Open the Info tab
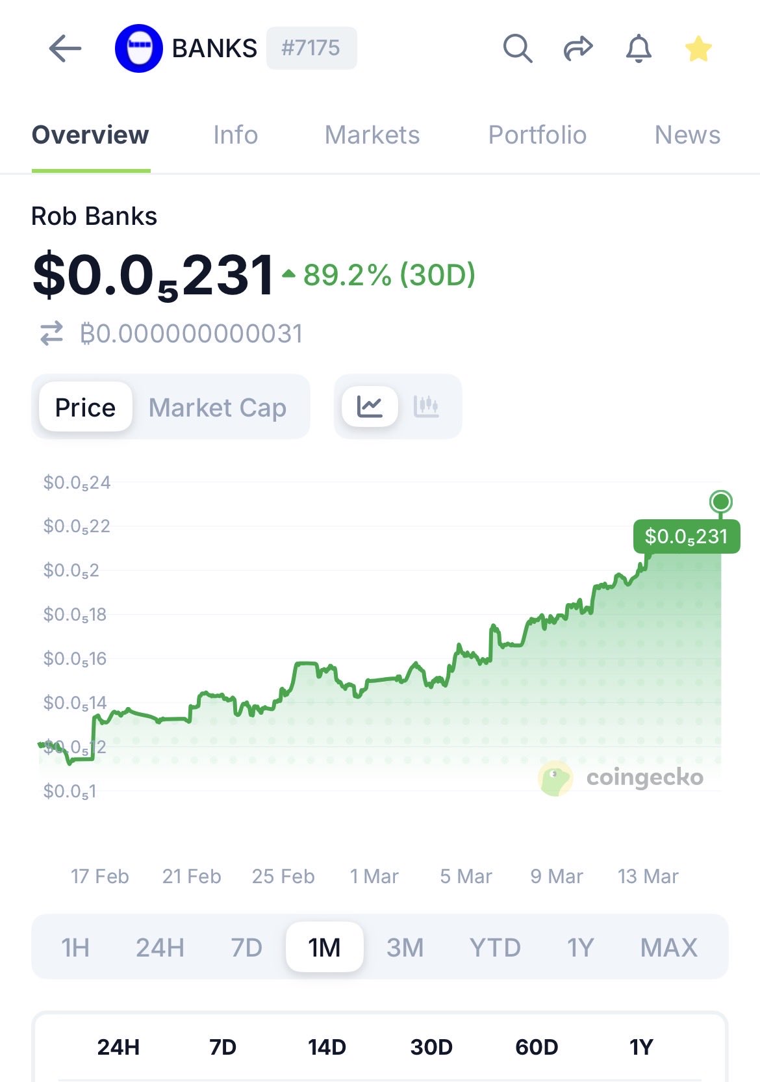The image size is (760, 1082). tap(235, 135)
